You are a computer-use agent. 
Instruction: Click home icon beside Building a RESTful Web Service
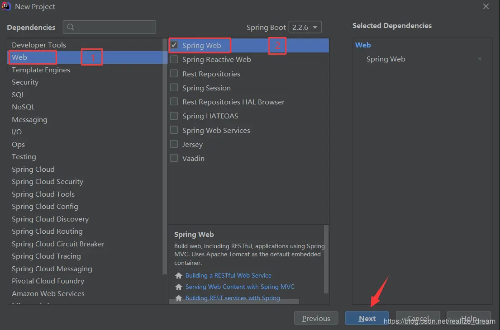tap(179, 276)
